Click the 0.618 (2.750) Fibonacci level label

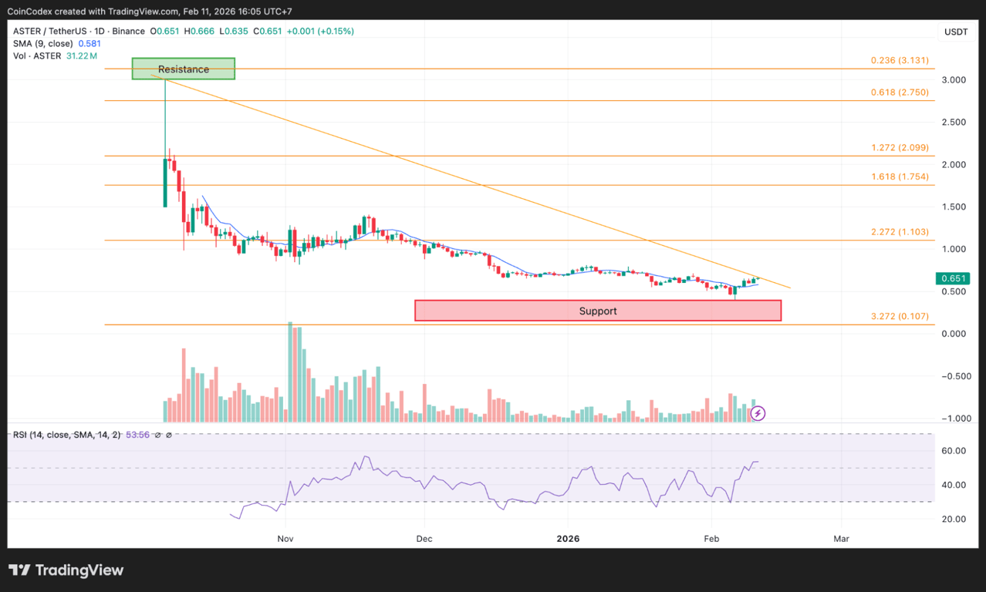click(898, 92)
